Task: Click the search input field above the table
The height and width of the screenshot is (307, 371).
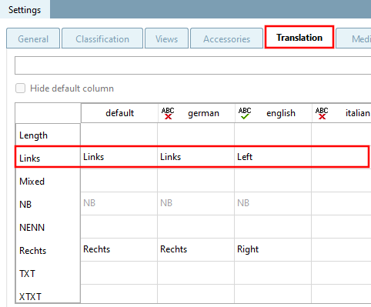Action: point(192,65)
